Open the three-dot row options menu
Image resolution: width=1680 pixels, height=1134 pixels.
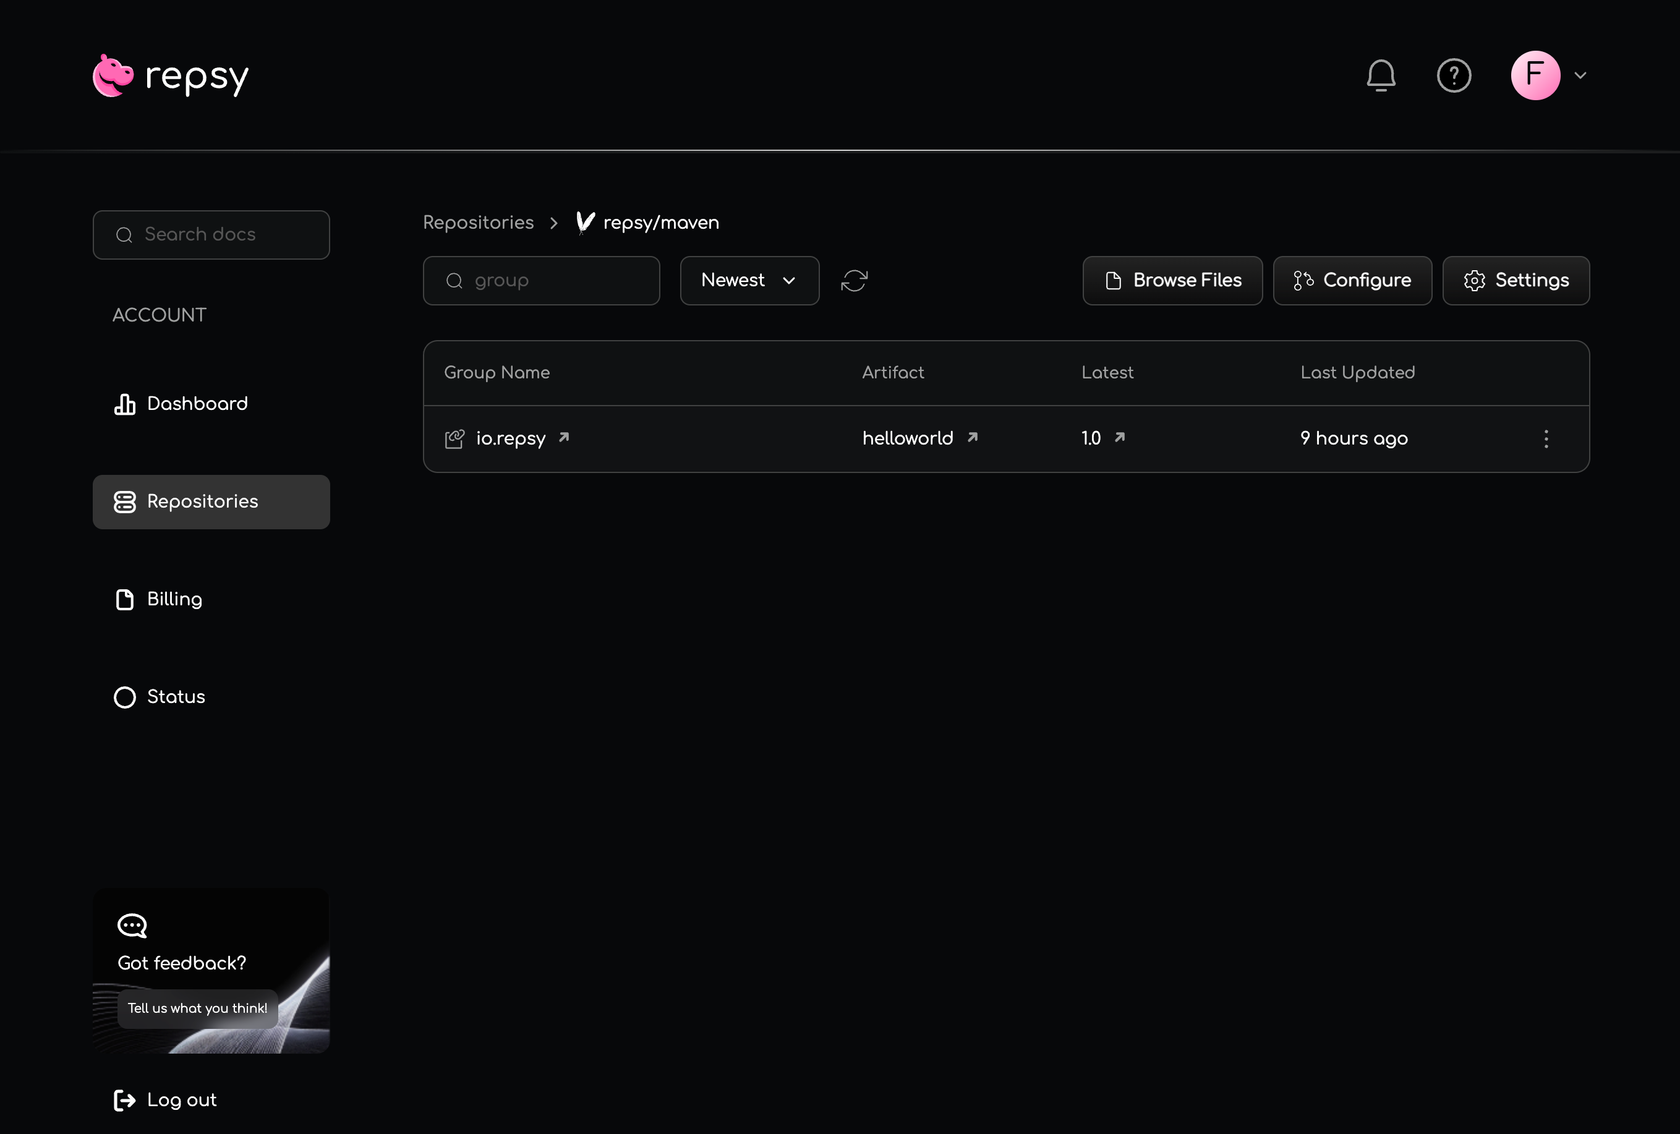(1546, 439)
